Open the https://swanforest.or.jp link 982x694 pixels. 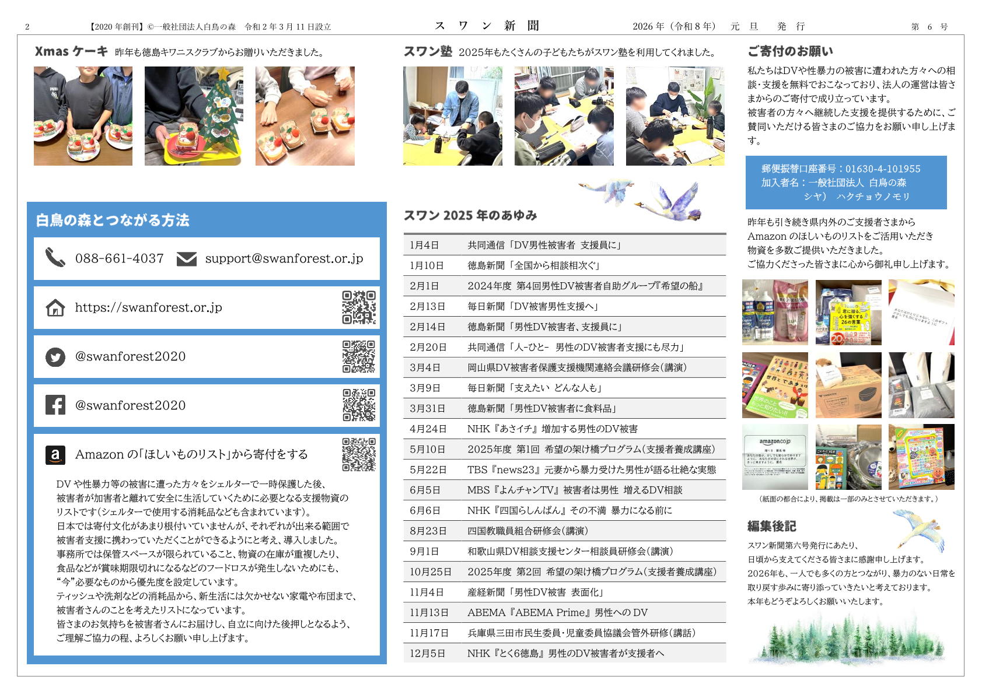(148, 307)
